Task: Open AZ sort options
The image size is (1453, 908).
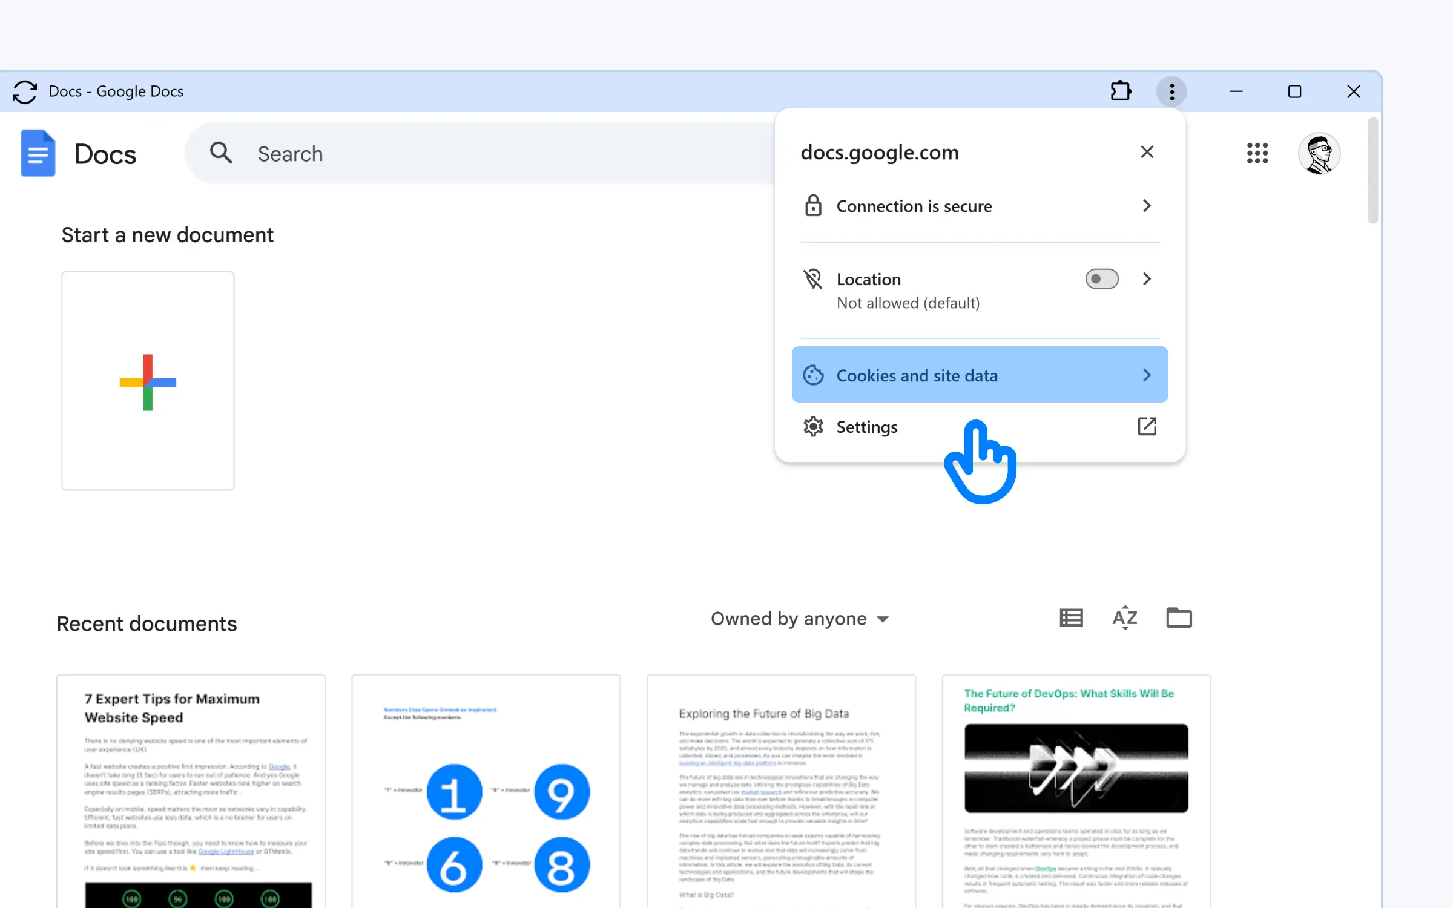Action: [1125, 618]
